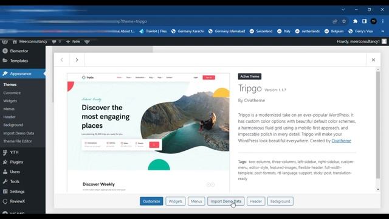Click the By Ovatheme author text

[252, 100]
